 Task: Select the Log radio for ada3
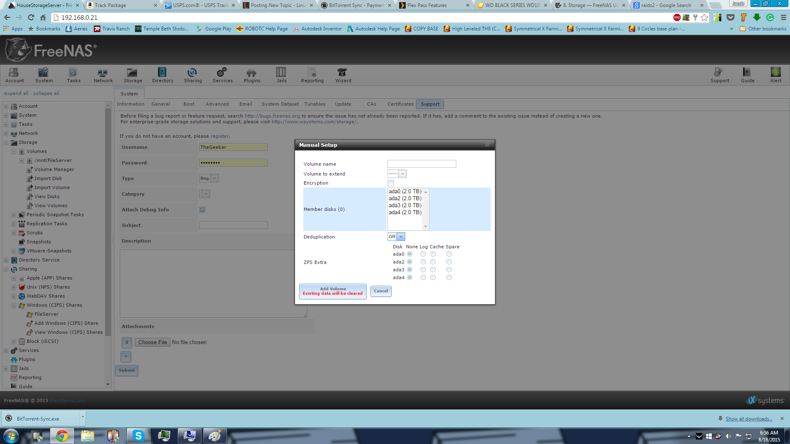point(423,270)
